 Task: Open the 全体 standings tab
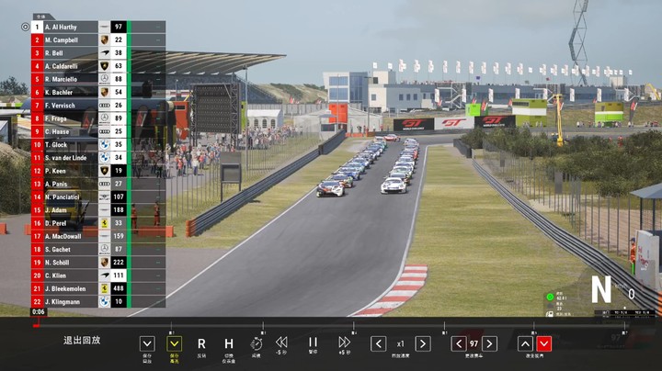pos(42,17)
